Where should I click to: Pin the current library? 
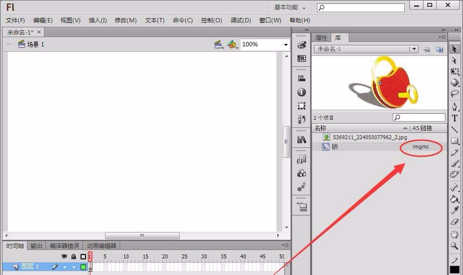click(x=426, y=50)
